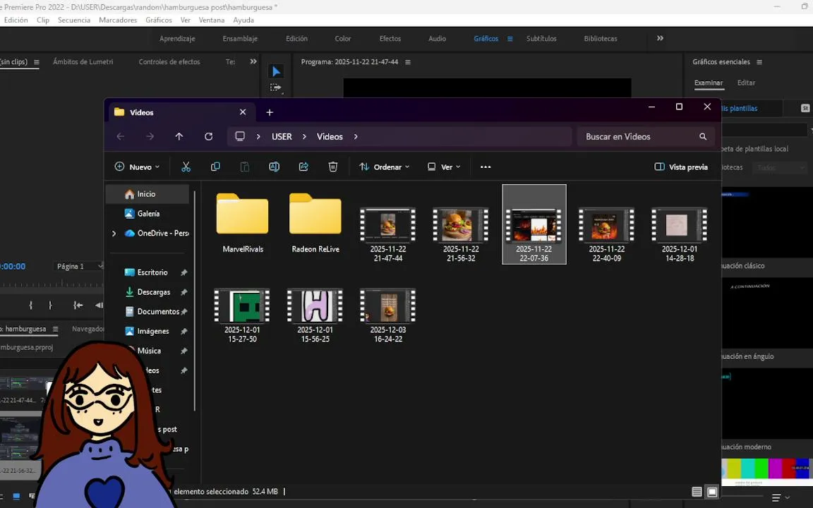Open a new Explorer tab with plus button
813x508 pixels.
pyautogui.click(x=270, y=112)
